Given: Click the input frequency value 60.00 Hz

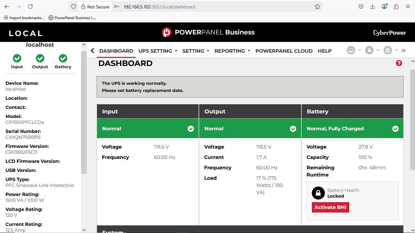Looking at the screenshot, I should 165,157.
